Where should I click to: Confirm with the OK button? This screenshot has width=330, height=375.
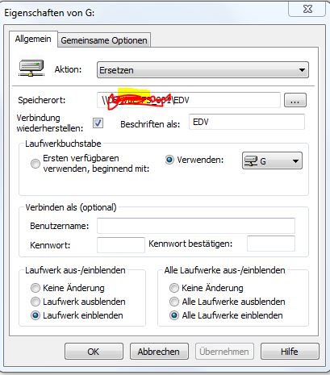[x=94, y=352]
